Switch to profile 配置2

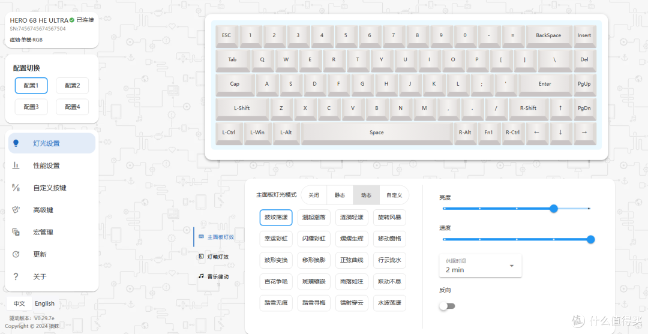point(73,86)
